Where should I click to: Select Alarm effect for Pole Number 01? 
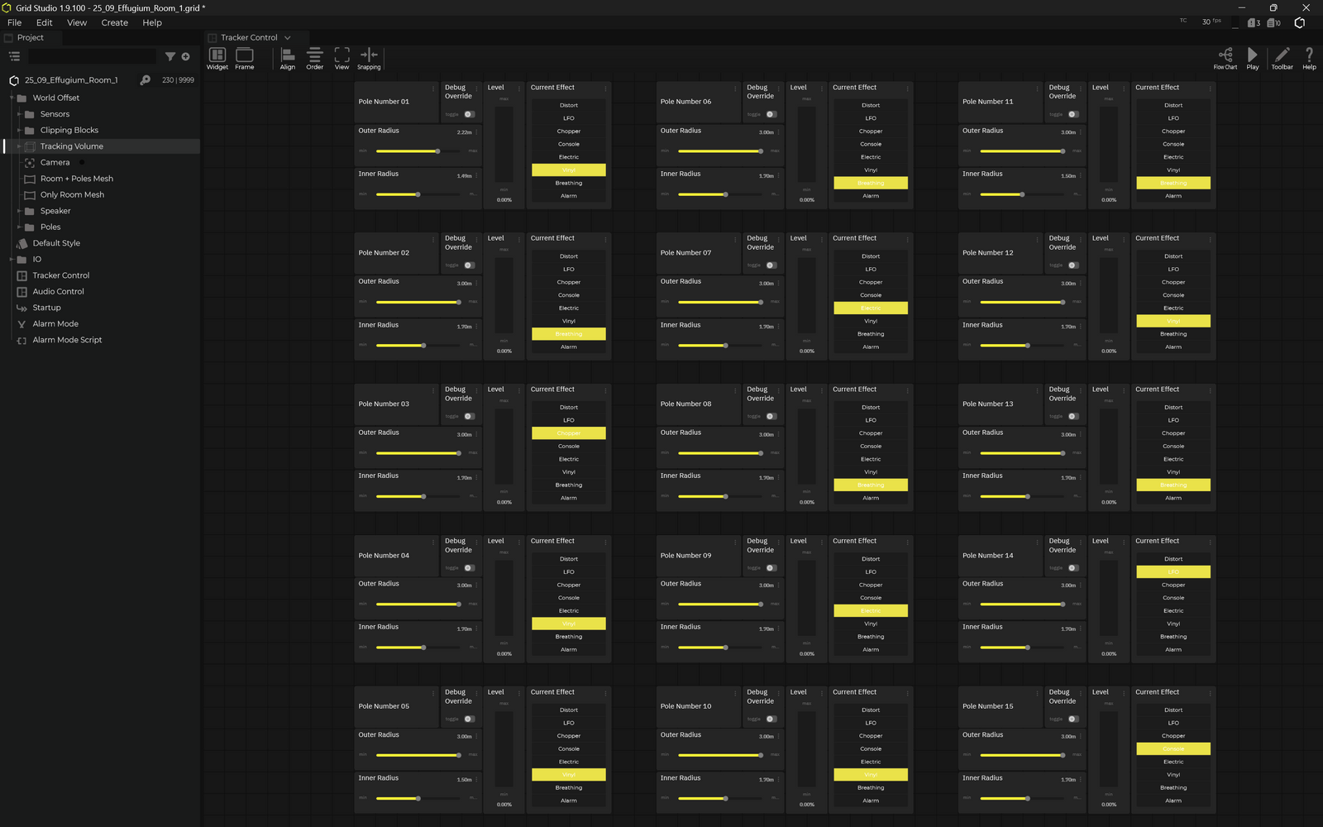(569, 196)
